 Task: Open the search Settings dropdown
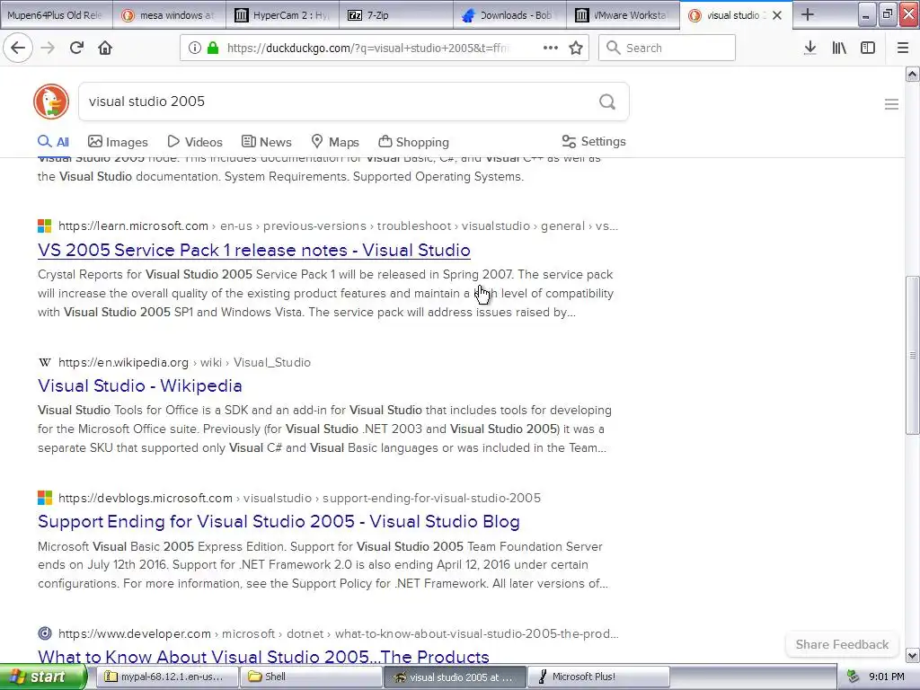pyautogui.click(x=594, y=141)
